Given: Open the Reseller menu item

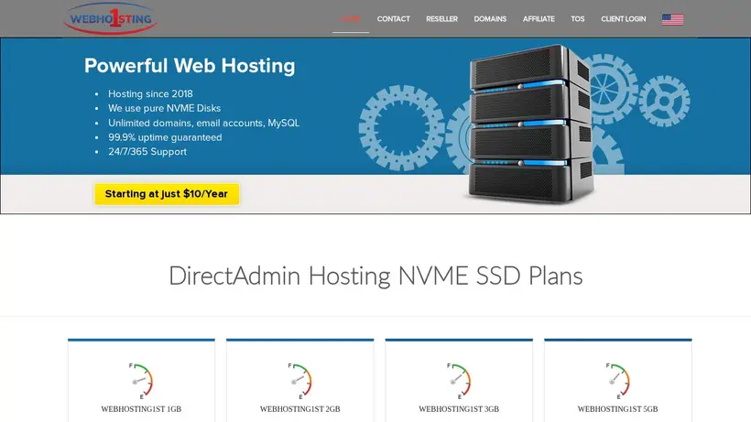Looking at the screenshot, I should tap(441, 19).
